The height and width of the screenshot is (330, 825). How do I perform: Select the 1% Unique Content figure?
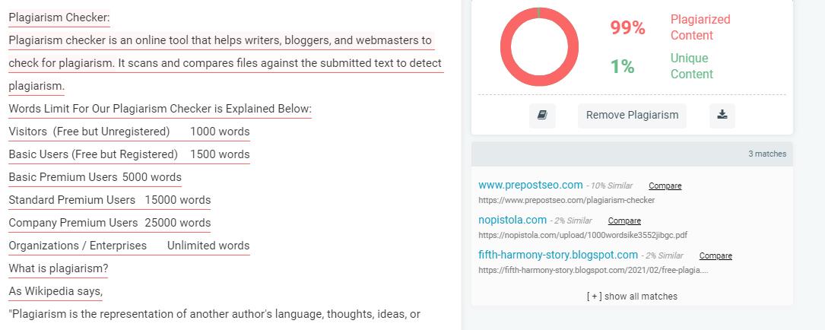point(622,67)
